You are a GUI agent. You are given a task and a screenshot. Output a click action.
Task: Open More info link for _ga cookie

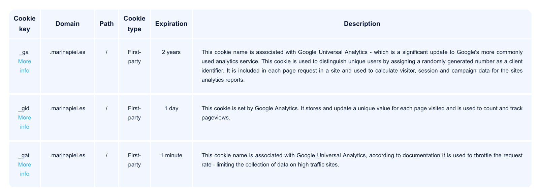pos(25,66)
